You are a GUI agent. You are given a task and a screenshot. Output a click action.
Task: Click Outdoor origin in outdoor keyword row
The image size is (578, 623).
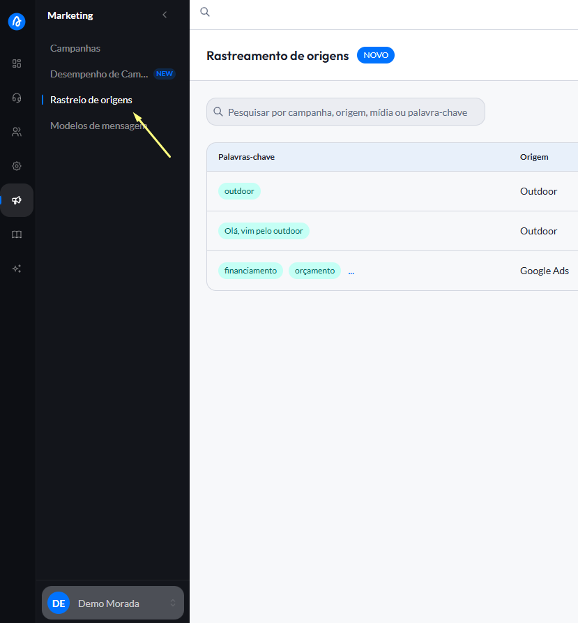point(538,191)
